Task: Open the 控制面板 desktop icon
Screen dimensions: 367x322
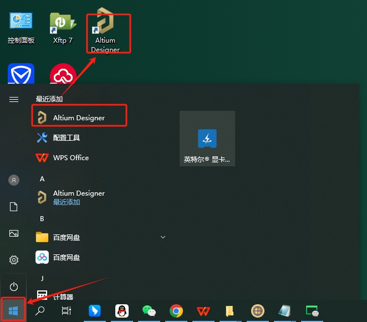Action: [21, 28]
